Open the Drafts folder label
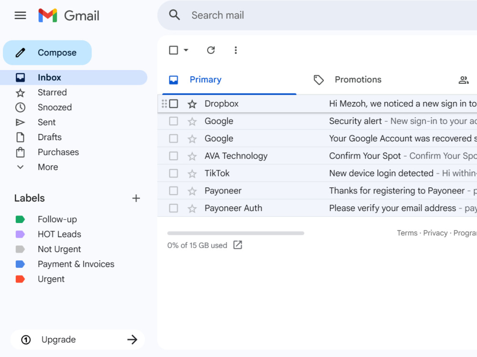 coord(50,137)
